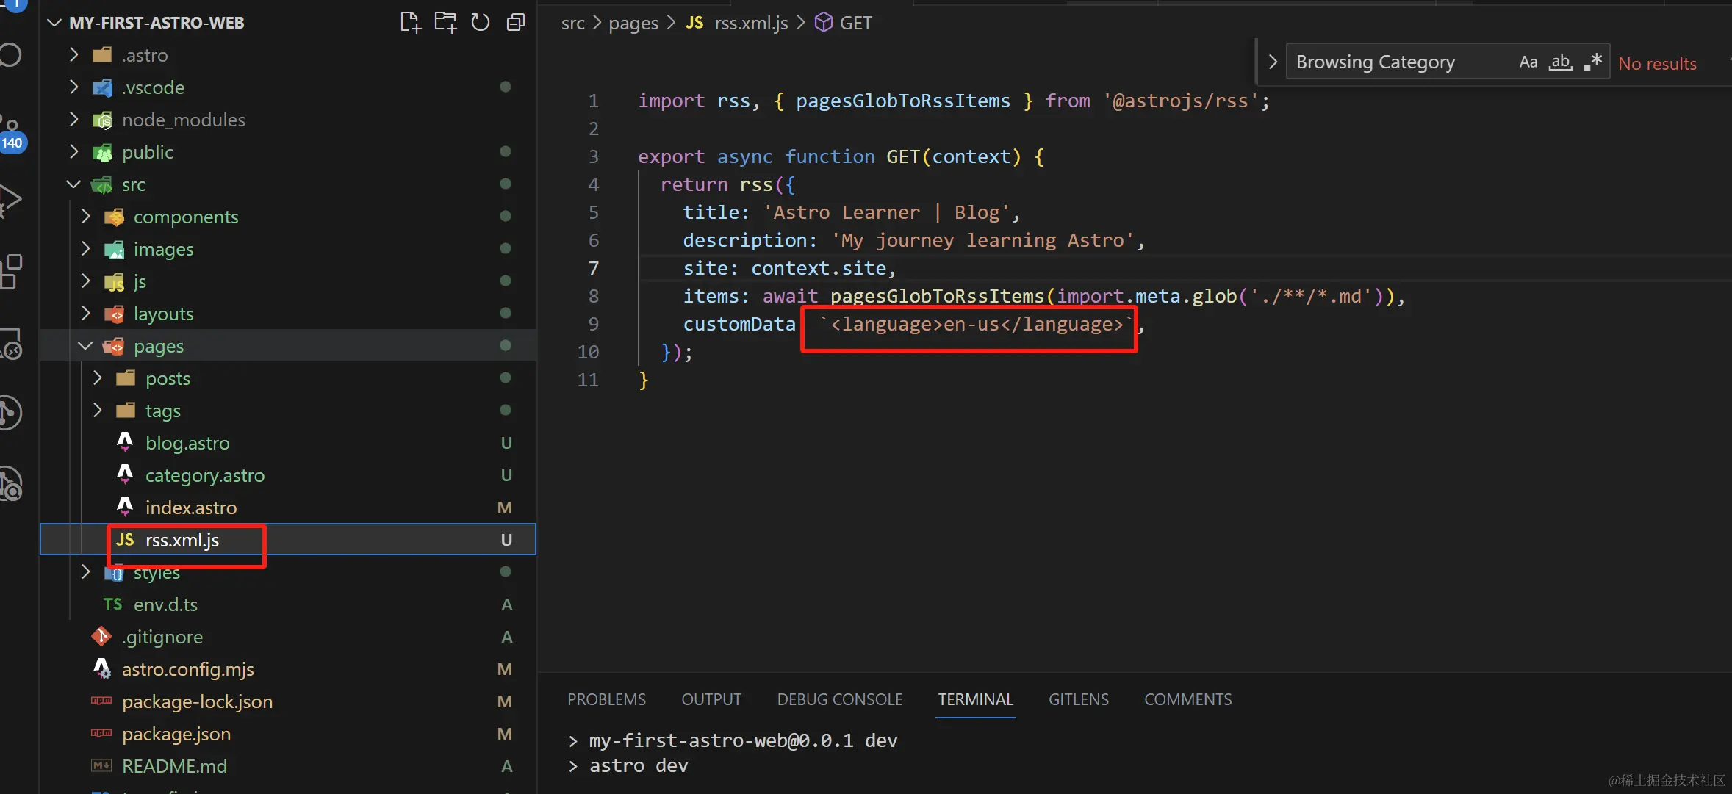Open astro.config.mjs file
The height and width of the screenshot is (794, 1732).
(187, 669)
